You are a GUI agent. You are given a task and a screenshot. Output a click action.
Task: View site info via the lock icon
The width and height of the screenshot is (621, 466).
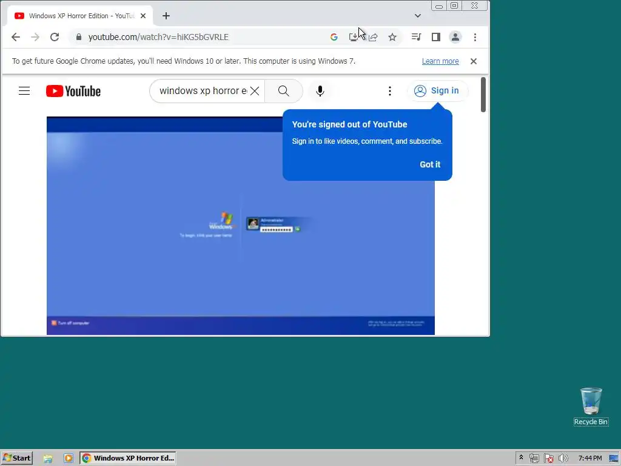[x=79, y=37]
